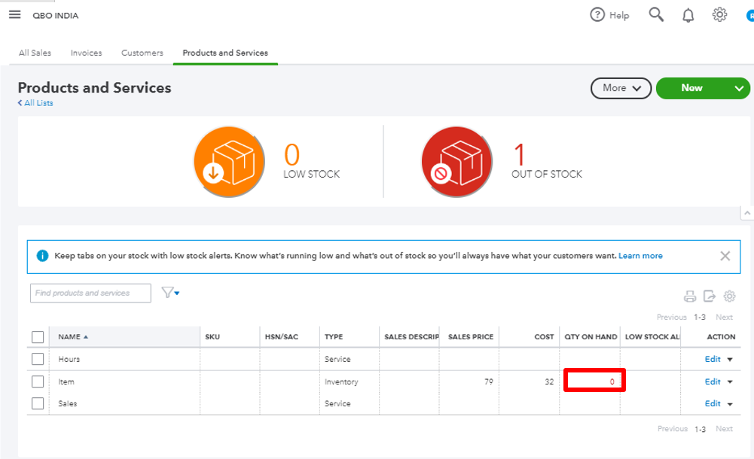The image size is (754, 459).
Task: Open the hamburger navigation menu
Action: click(14, 15)
